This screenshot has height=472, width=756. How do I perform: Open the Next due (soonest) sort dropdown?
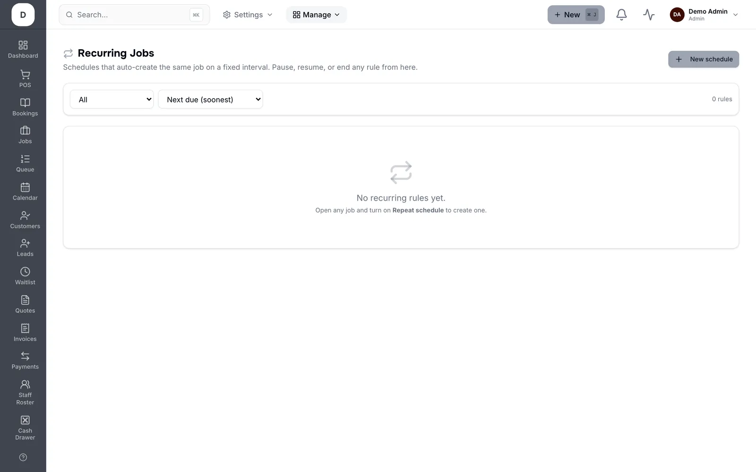(x=210, y=99)
